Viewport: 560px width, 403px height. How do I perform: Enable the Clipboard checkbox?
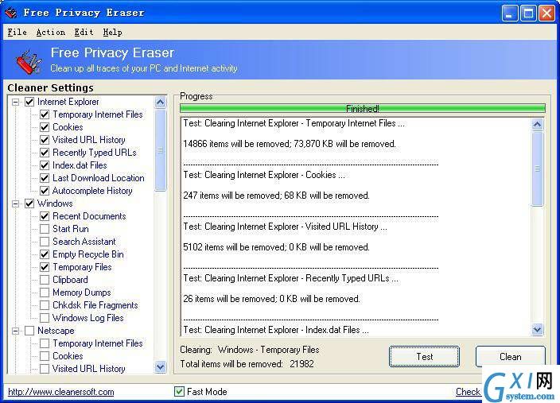tap(45, 280)
